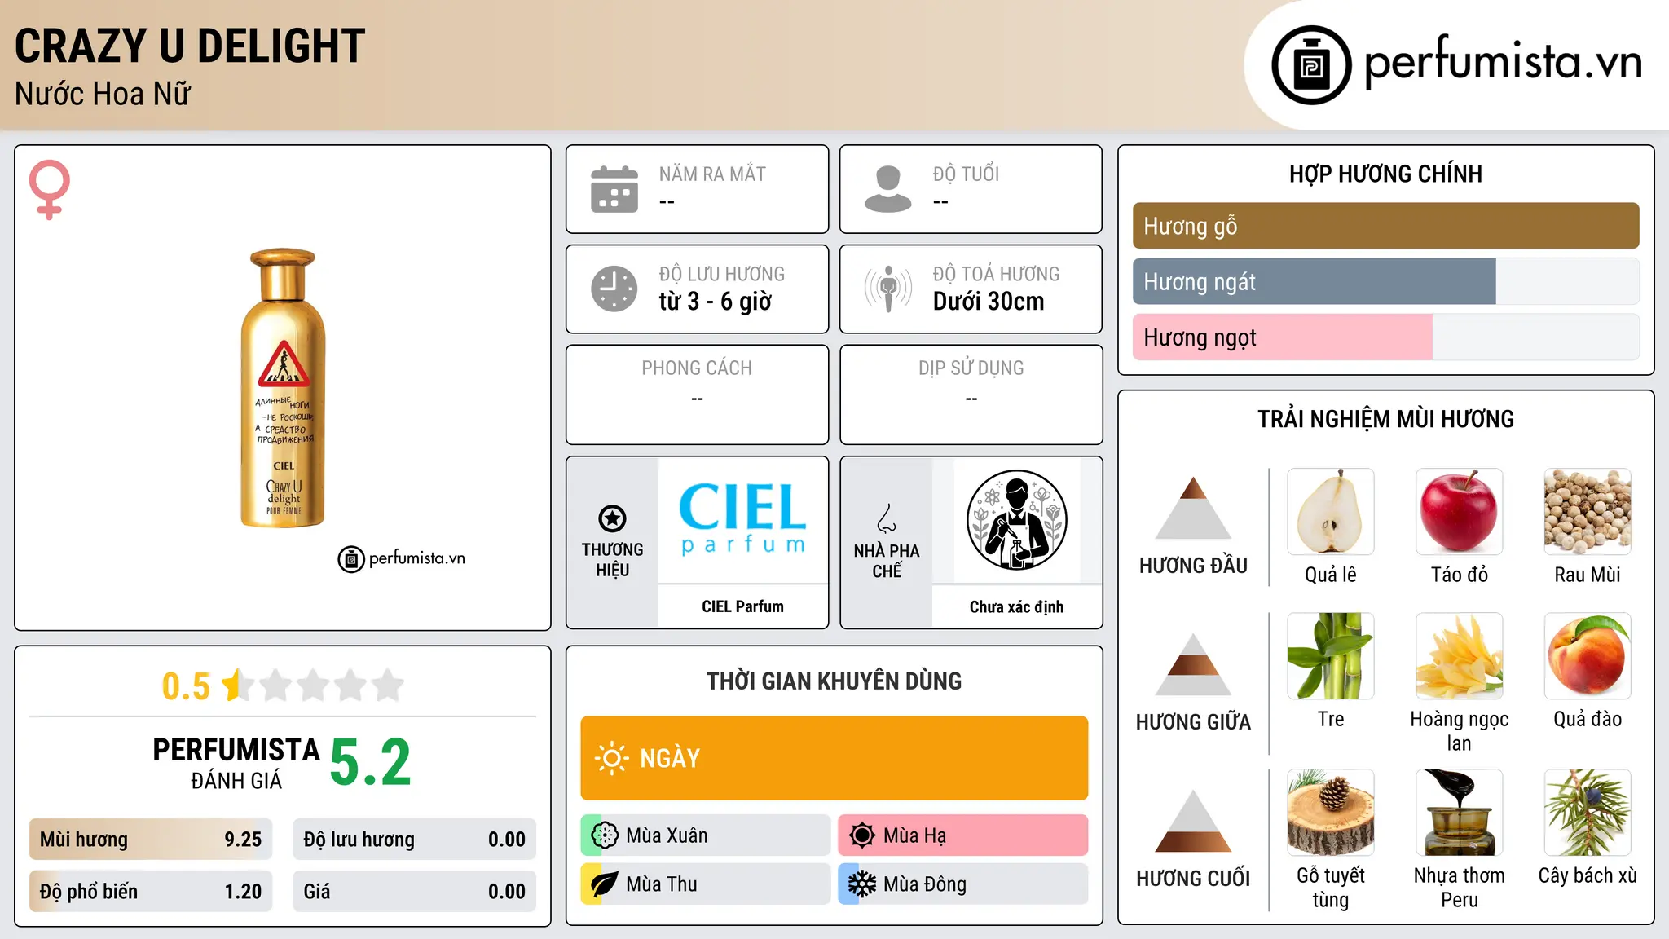Select the Gỗ tuyết tùng cedarwood image
The width and height of the screenshot is (1669, 939).
1331,813
